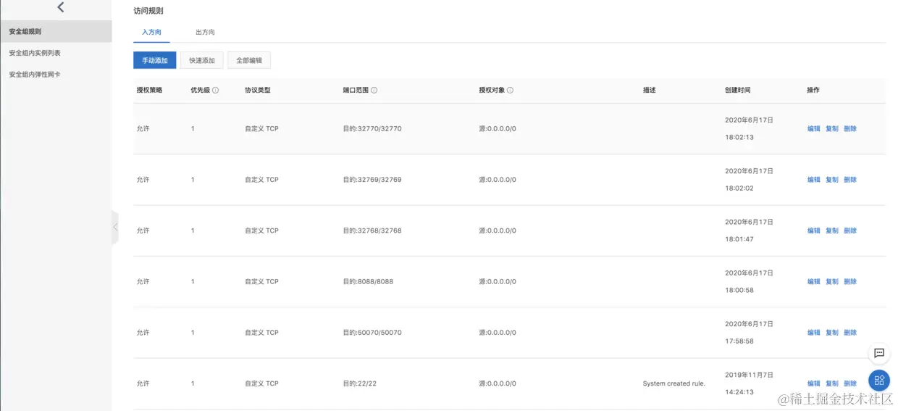Click the 18:00:58 creation time
This screenshot has width=898, height=411.
[x=739, y=290]
